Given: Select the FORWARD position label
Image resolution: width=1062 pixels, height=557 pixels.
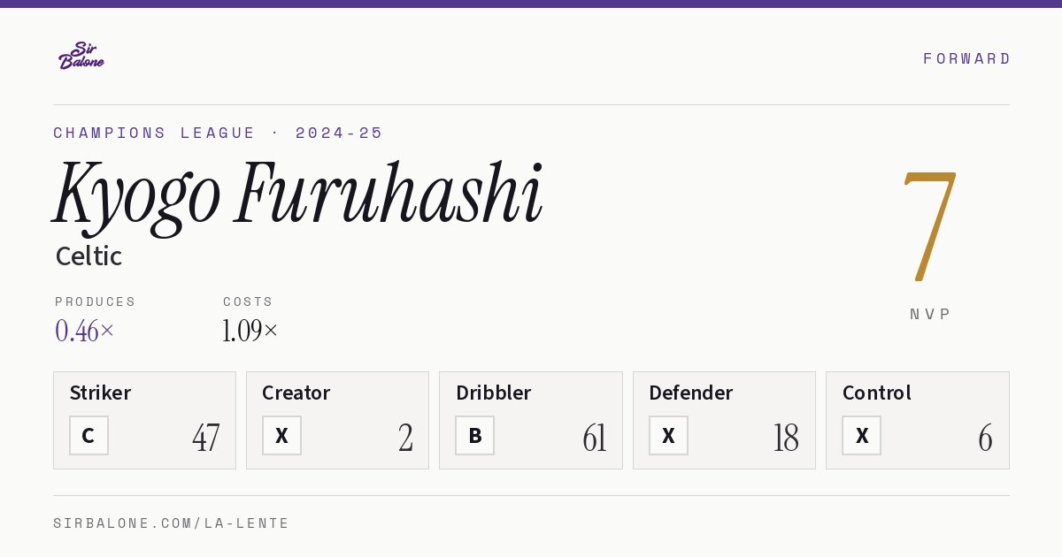Looking at the screenshot, I should (x=966, y=58).
